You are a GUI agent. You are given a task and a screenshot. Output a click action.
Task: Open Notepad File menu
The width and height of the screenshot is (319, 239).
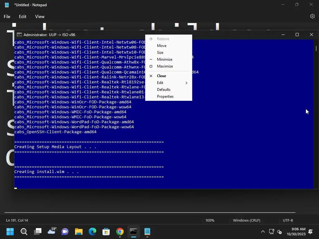(7, 16)
